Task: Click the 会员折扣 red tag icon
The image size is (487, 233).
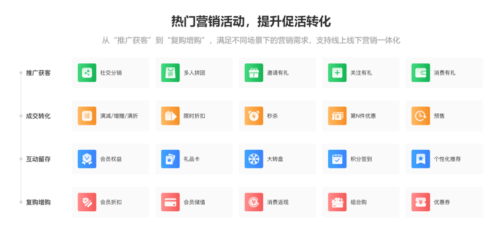Action: click(87, 202)
